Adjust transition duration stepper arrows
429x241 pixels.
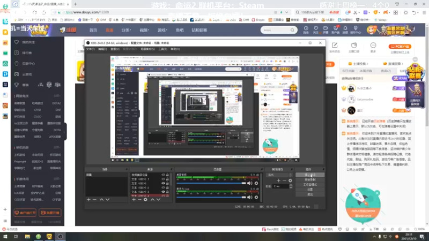coord(291,186)
